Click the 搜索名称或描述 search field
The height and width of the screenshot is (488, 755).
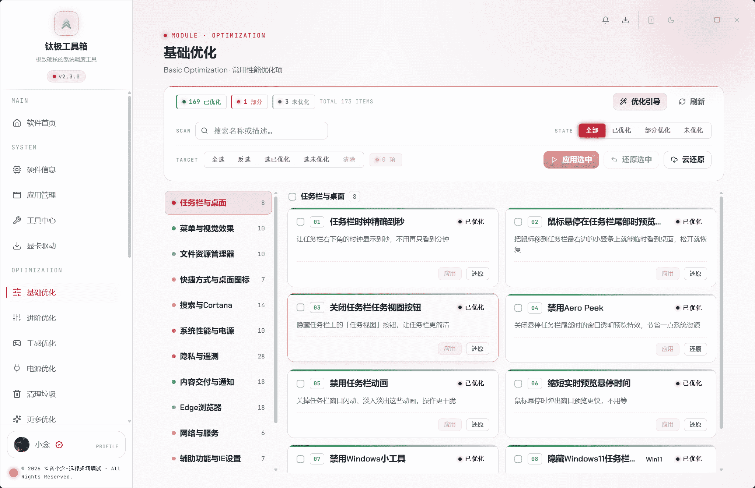click(x=262, y=131)
